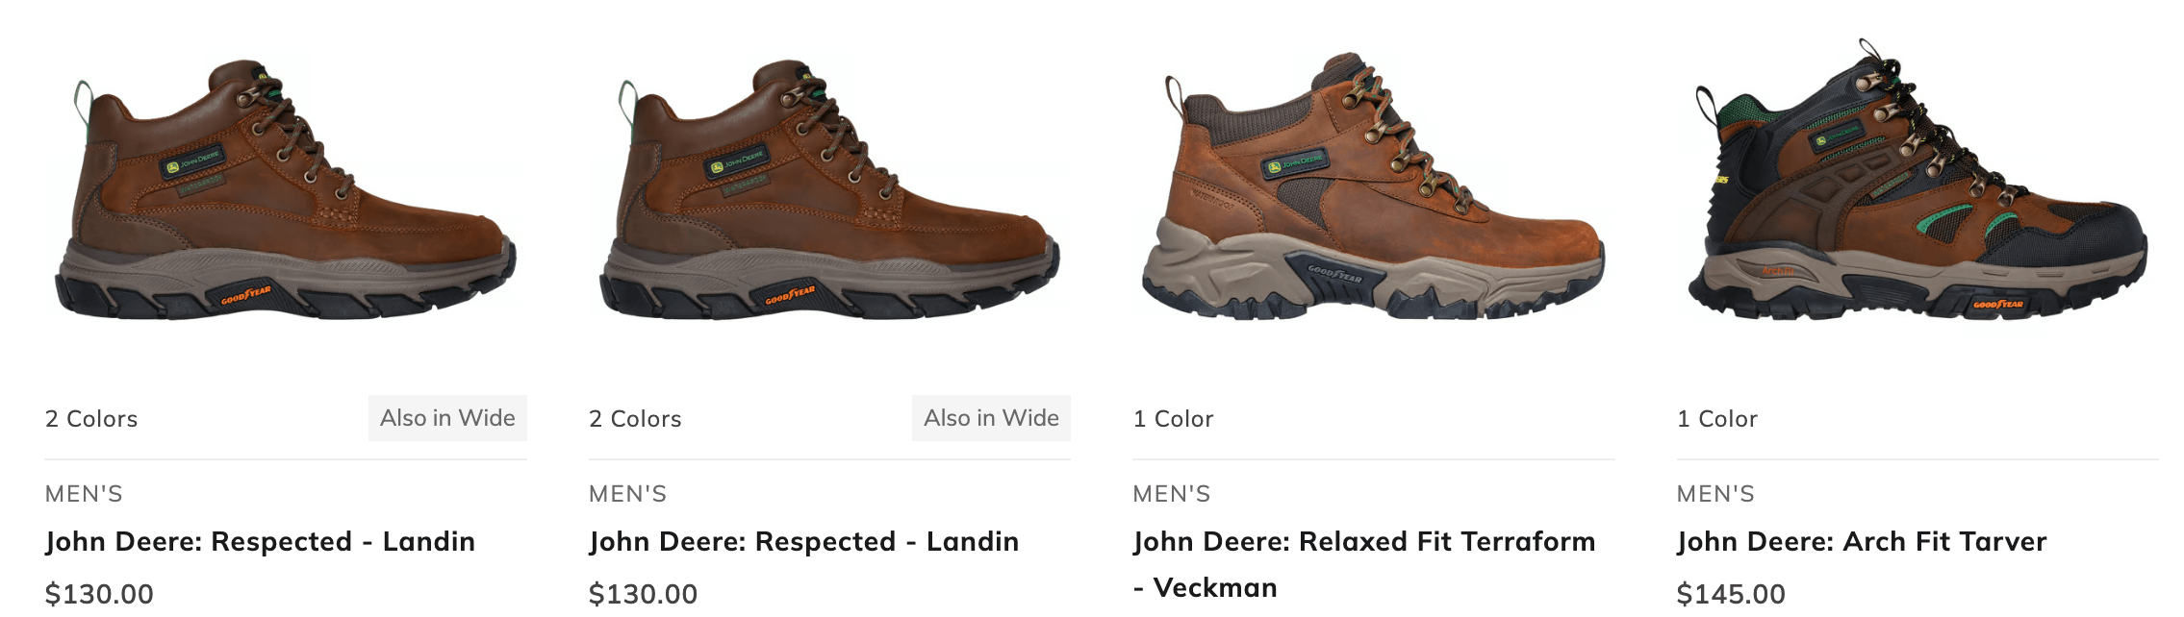View the Terraform Veckman boot photo
The width and height of the screenshot is (2184, 617).
1374,188
